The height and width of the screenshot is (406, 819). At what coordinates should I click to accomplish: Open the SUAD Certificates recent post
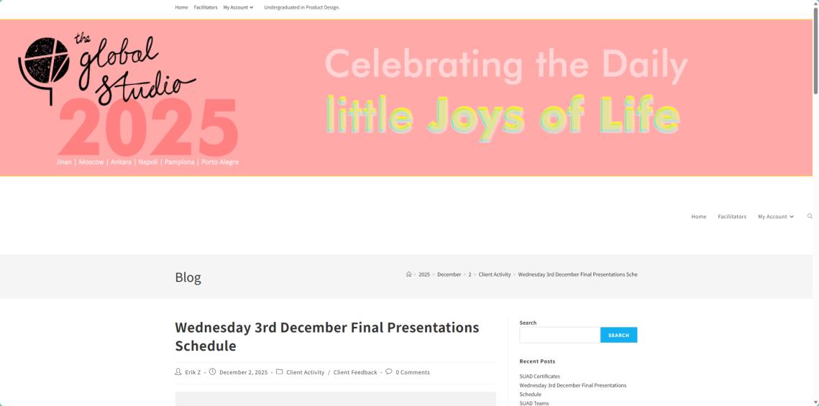[x=539, y=377]
